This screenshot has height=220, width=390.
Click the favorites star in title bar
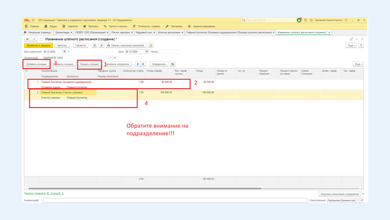(x=311, y=20)
